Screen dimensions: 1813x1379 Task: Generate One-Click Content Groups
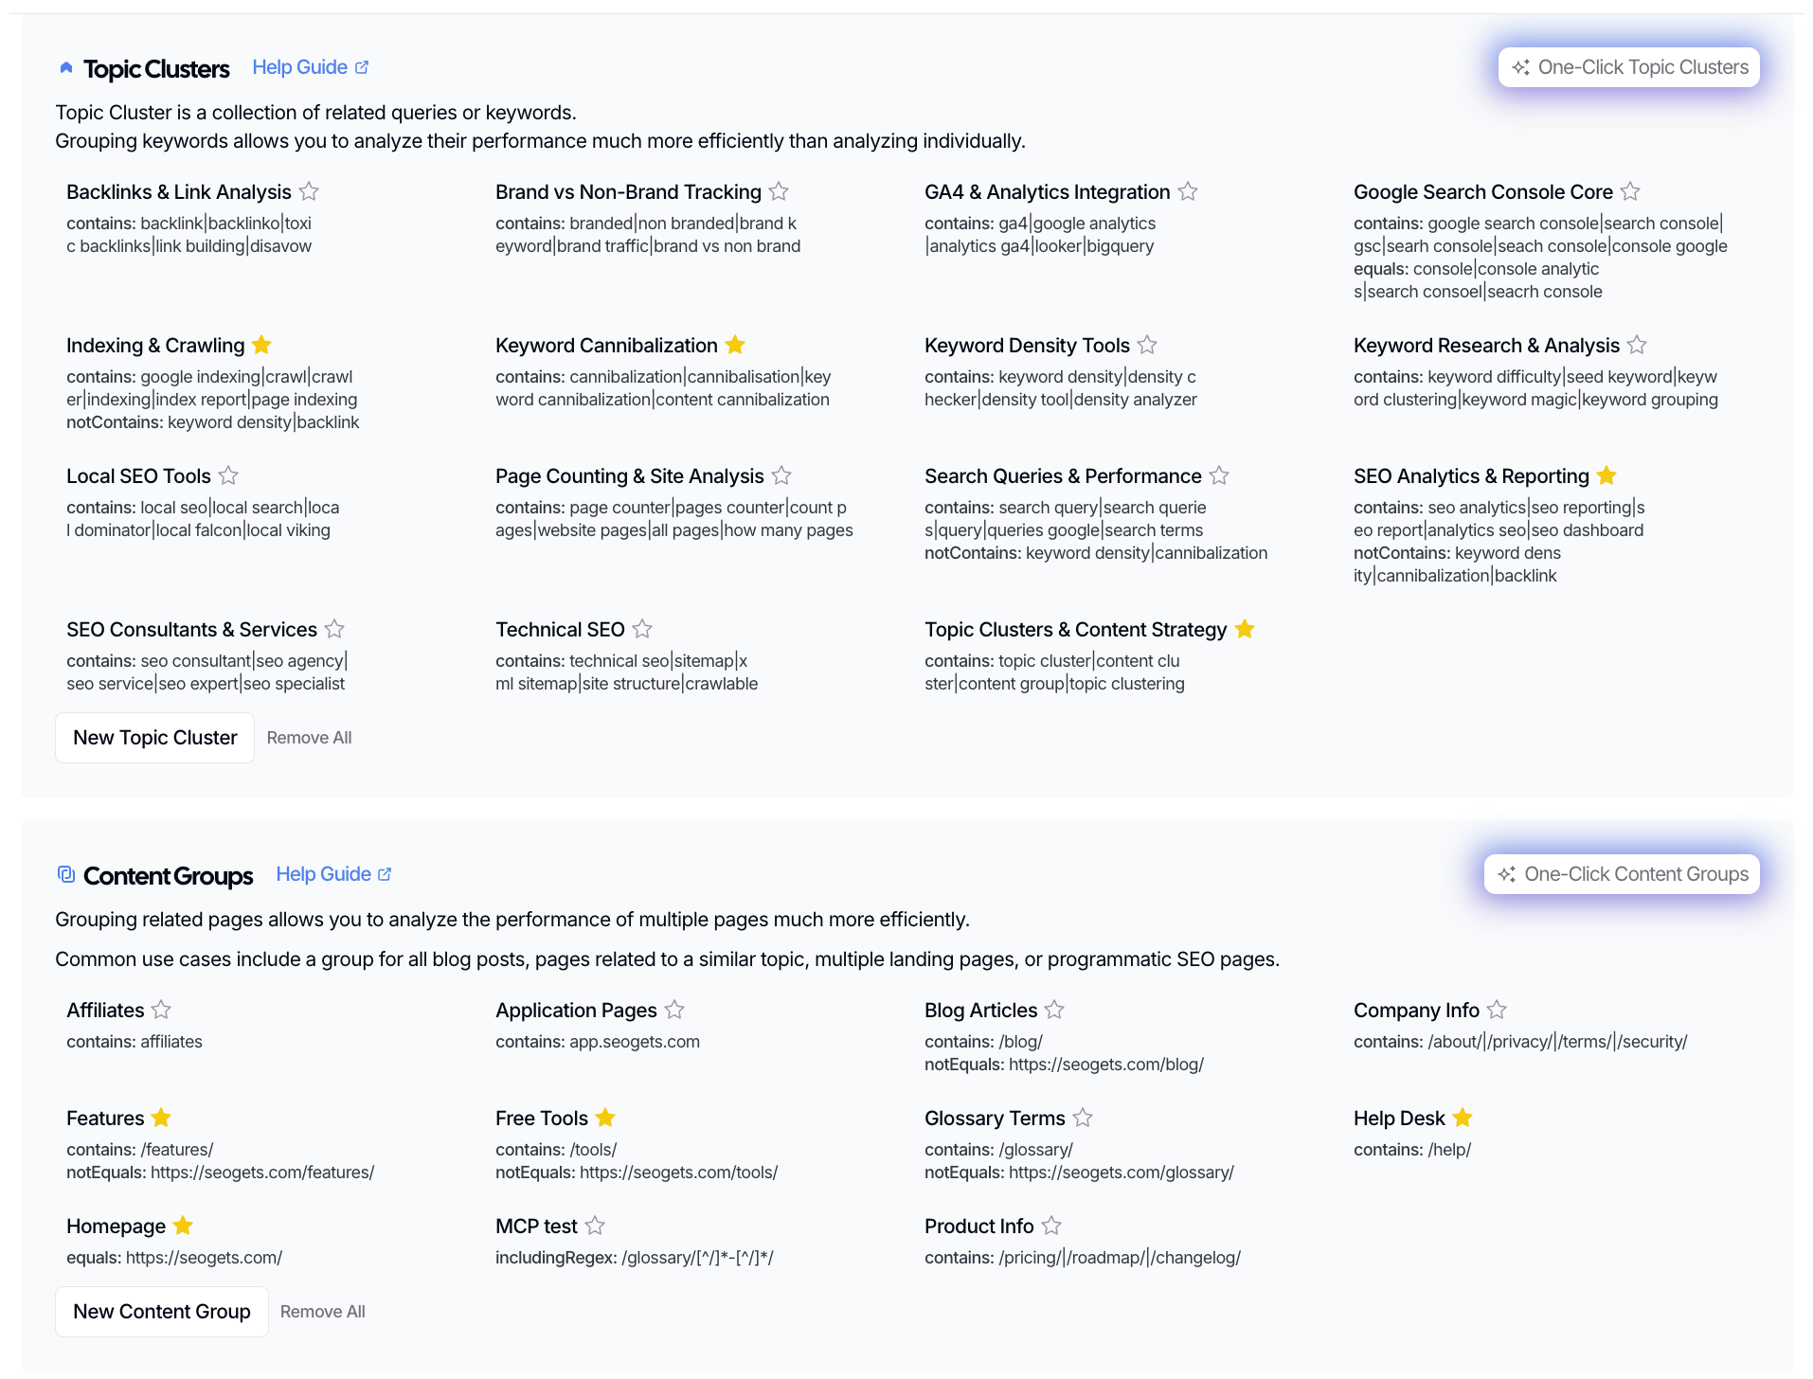1622,874
